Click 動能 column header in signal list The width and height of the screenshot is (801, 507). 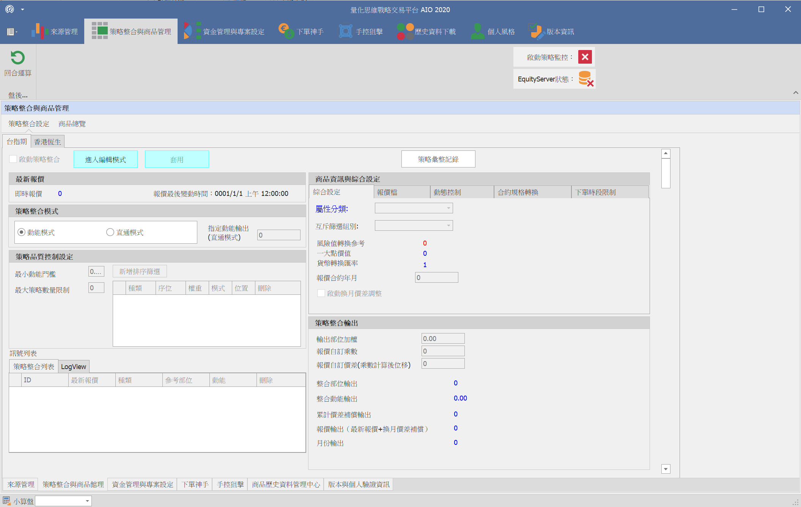coord(233,380)
